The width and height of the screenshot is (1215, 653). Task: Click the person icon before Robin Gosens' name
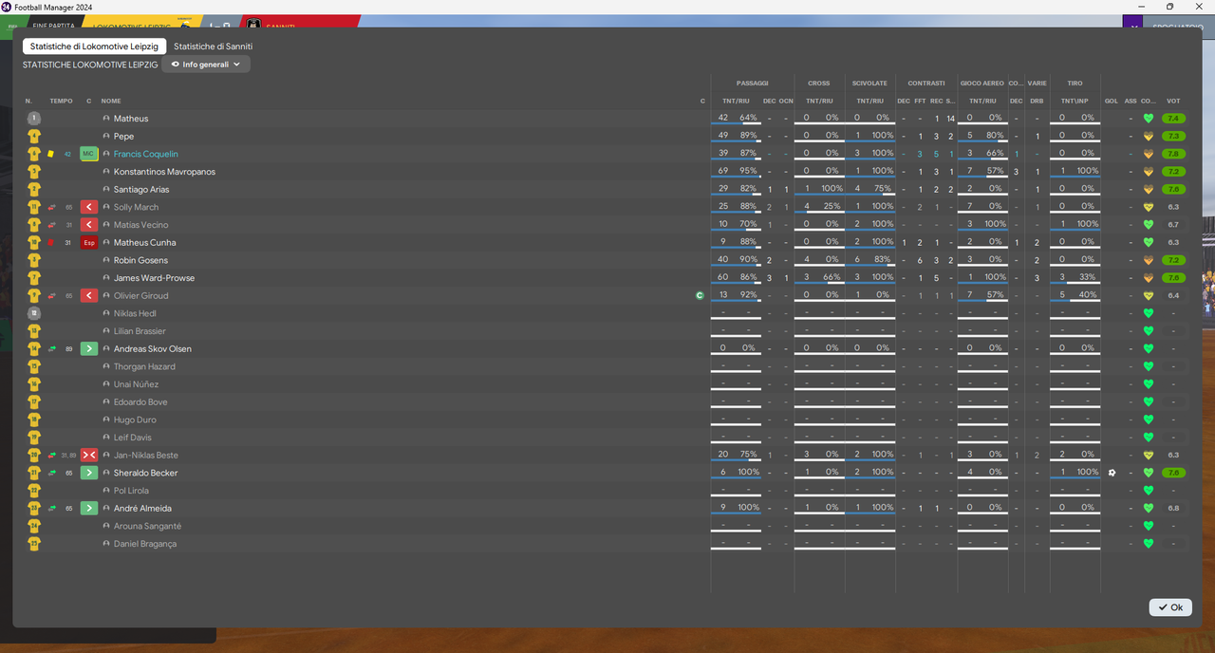coord(106,260)
